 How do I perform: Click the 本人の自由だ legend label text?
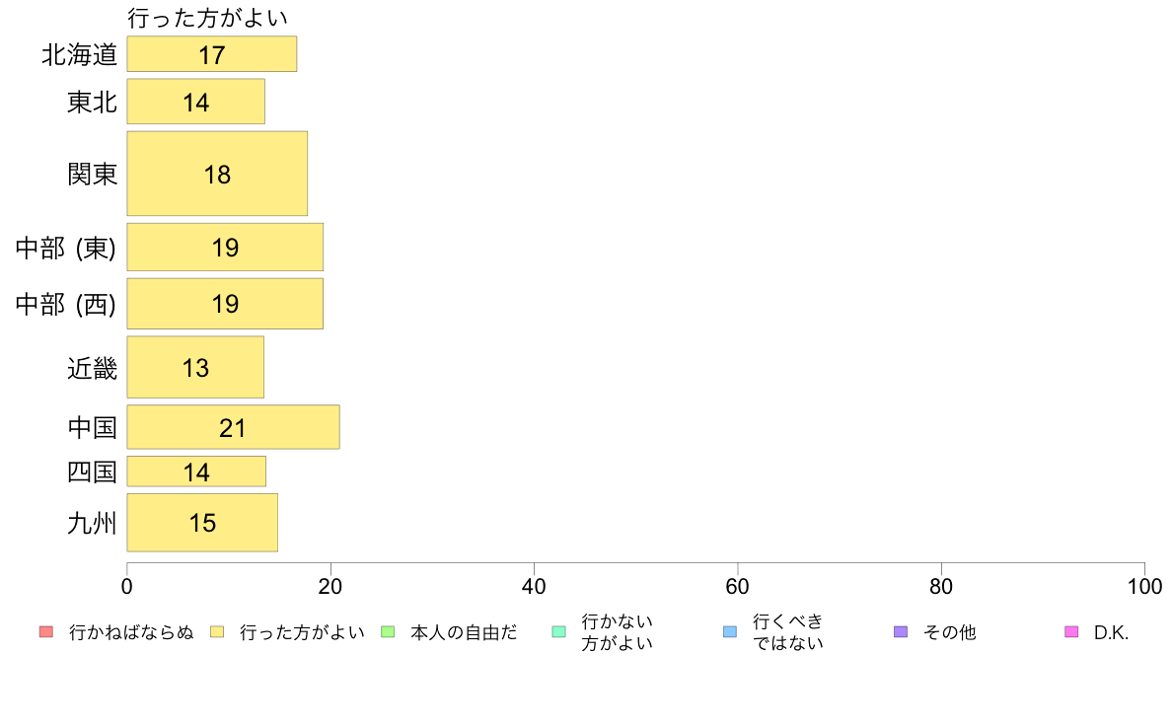point(464,632)
